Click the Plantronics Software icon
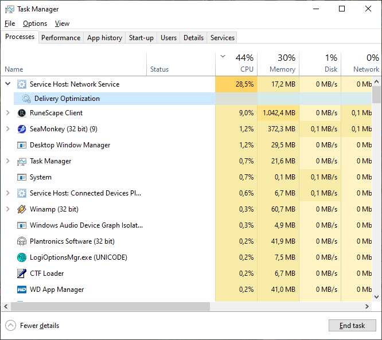 pos(22,241)
